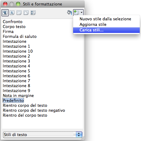Select the Predefinito style
The image size is (141, 141).
[x=13, y=100]
